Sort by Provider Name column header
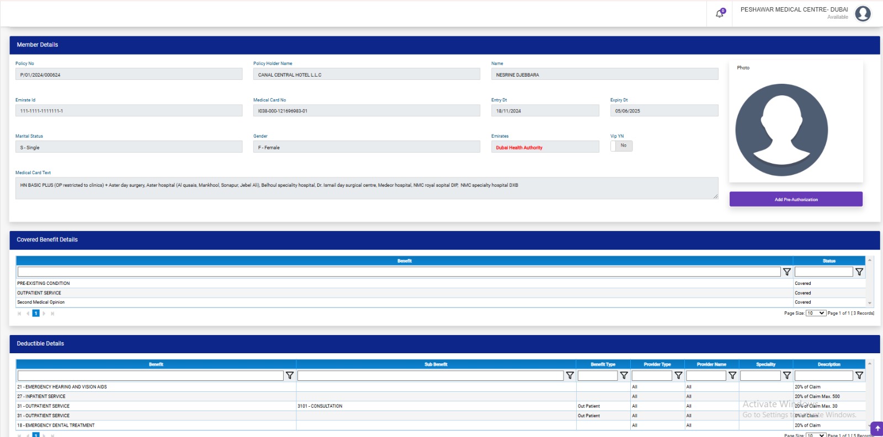This screenshot has height=437, width=883. 711,364
